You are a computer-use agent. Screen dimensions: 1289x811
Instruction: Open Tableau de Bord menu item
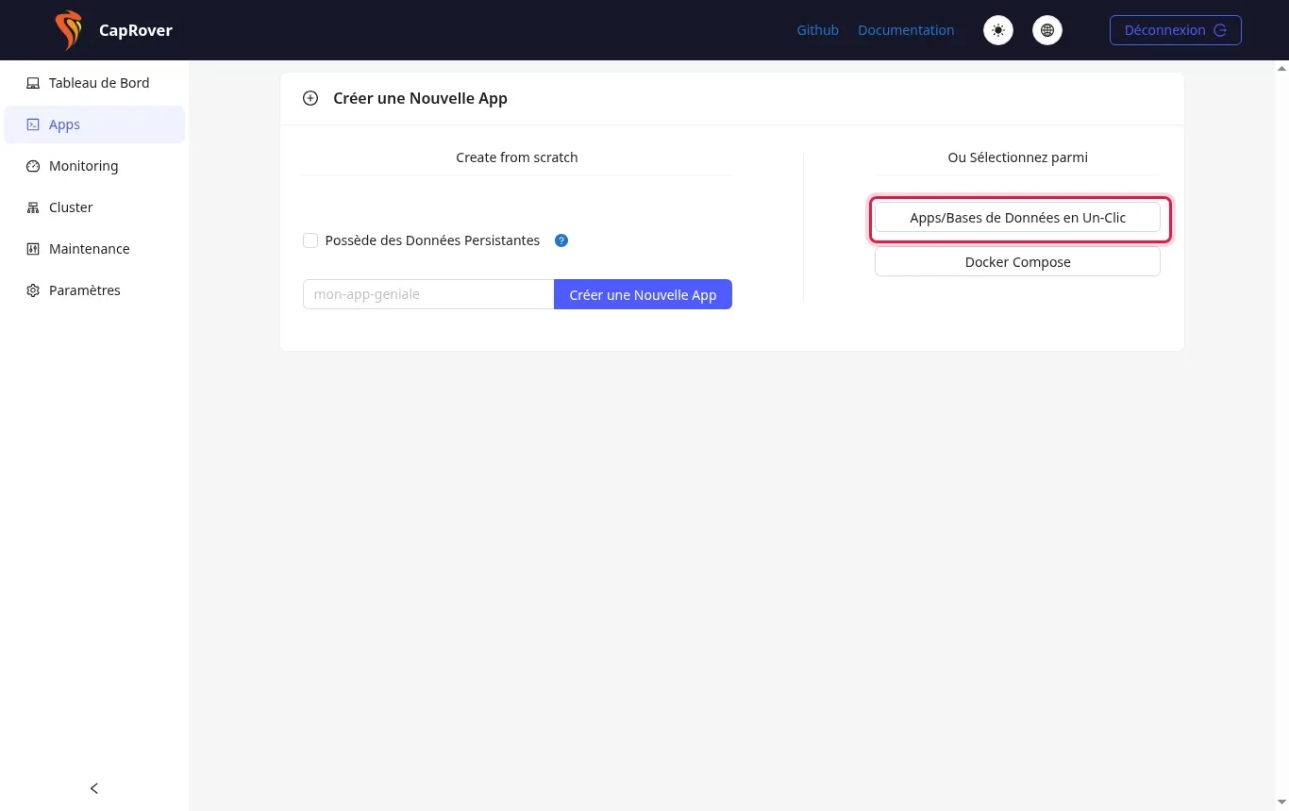point(94,83)
